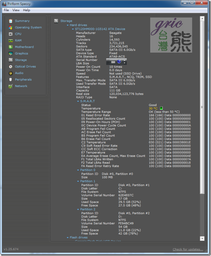Click the SATA type value SATA-III 6.0Gb/s
Viewport: 211px width, 256px height.
pyautogui.click(x=122, y=50)
